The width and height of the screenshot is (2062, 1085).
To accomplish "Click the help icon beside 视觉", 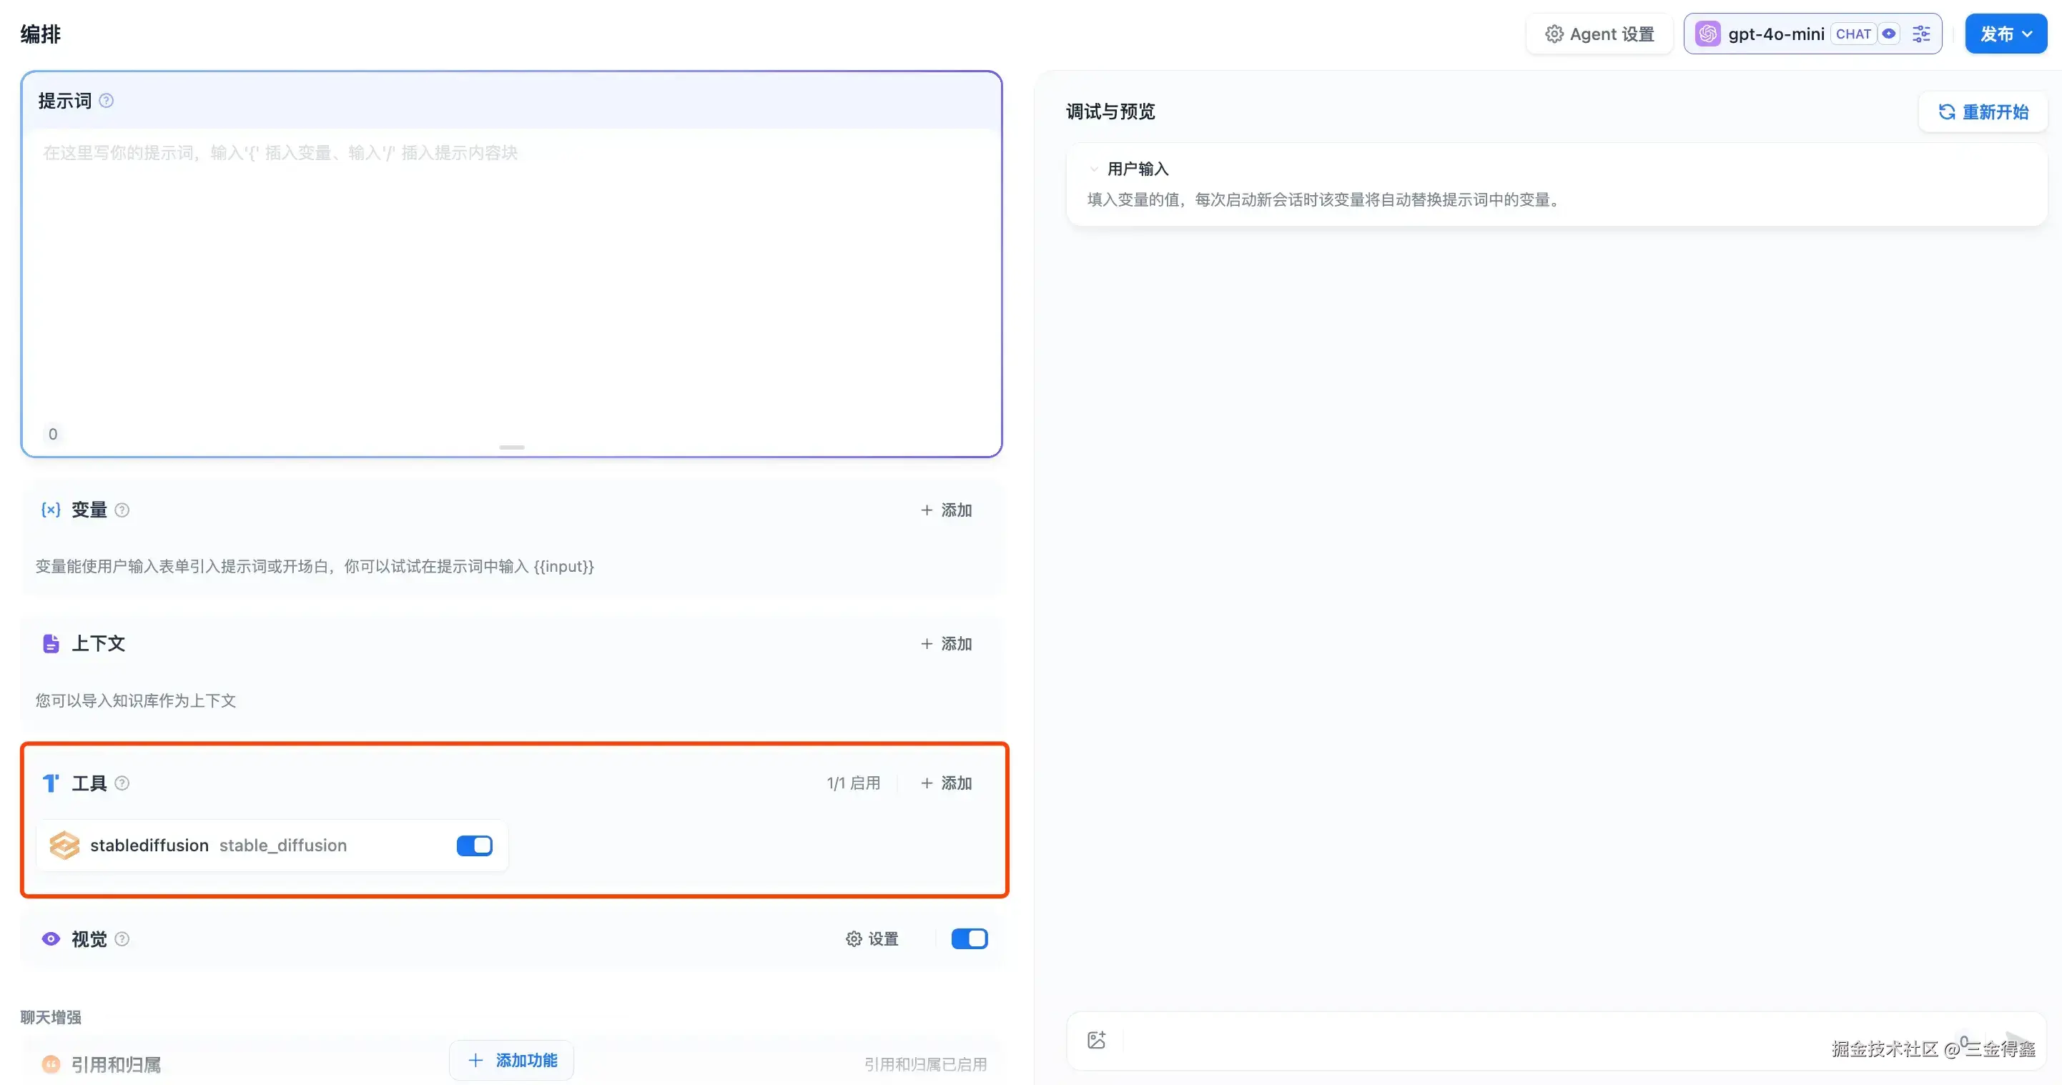I will tap(122, 939).
